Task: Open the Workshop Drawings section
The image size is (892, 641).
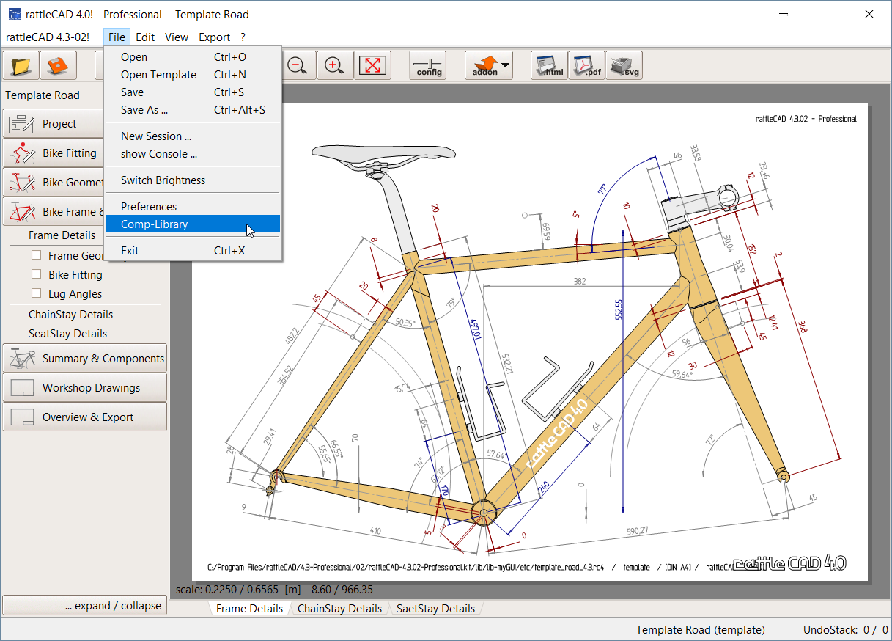Action: pyautogui.click(x=85, y=388)
